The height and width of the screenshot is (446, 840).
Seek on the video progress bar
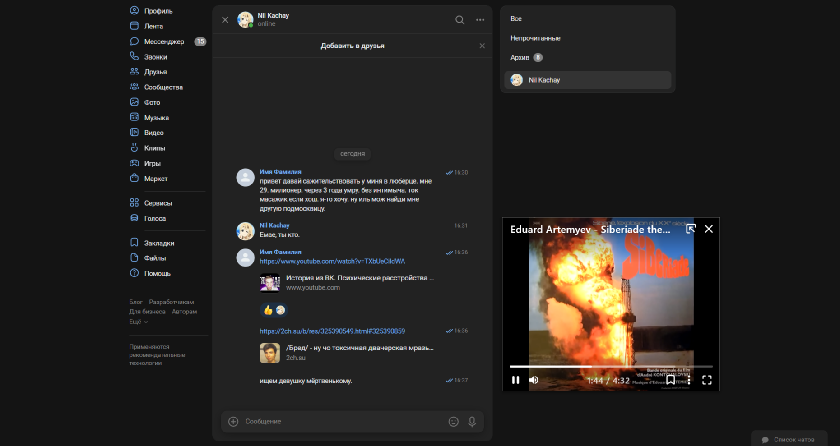(611, 366)
